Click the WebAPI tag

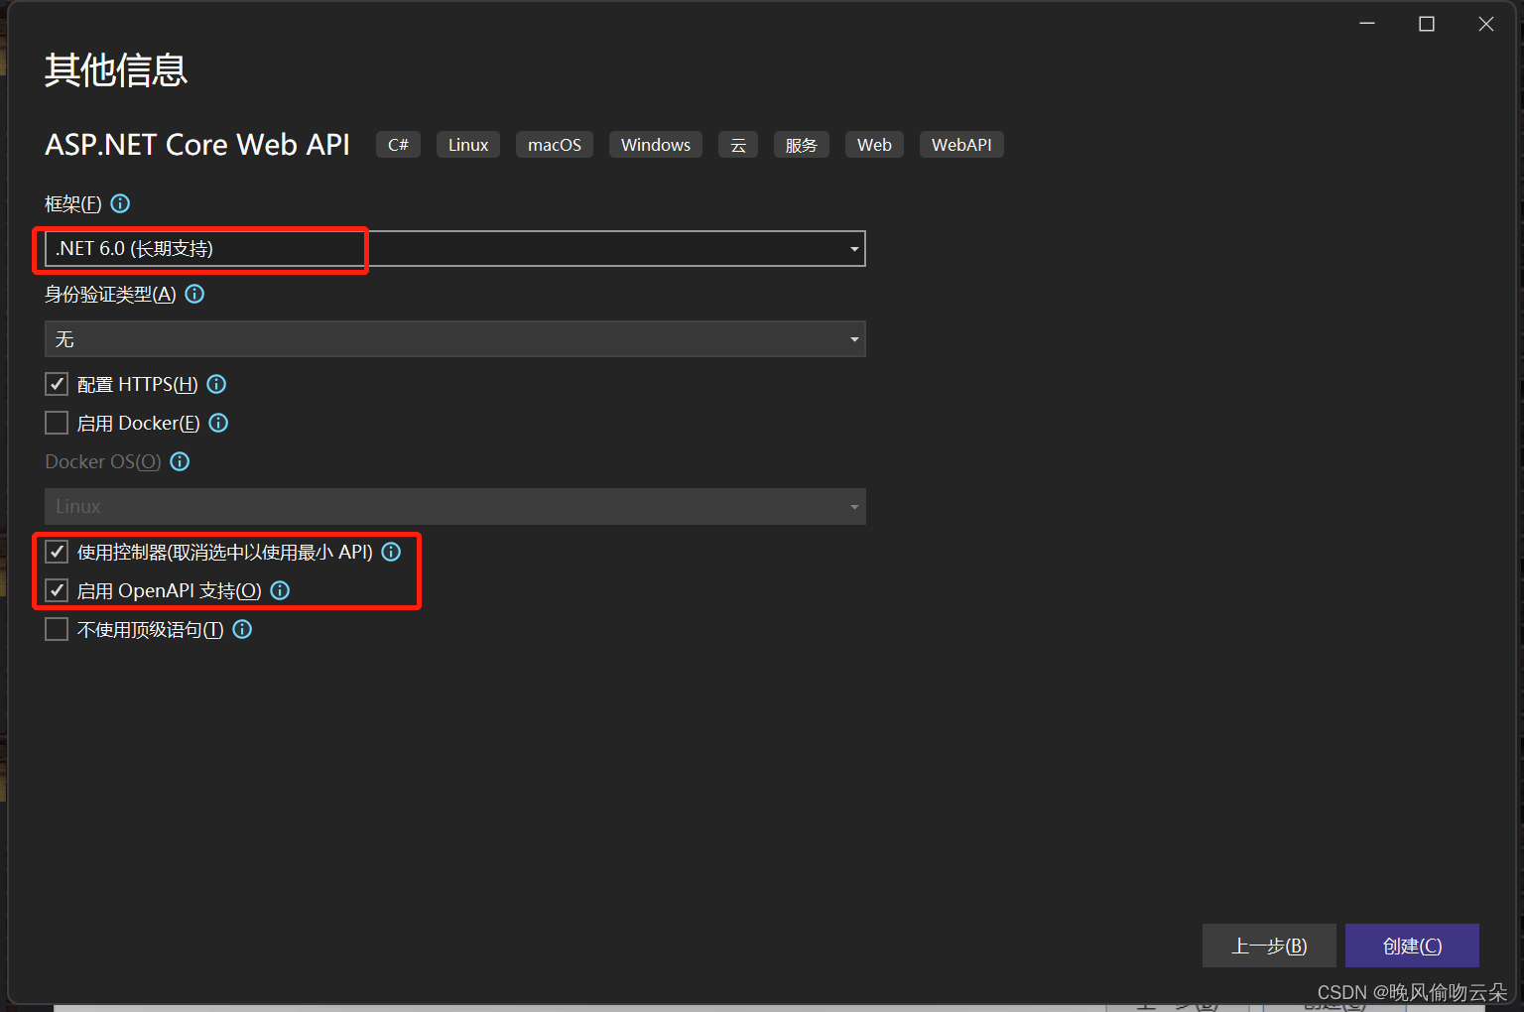point(961,145)
